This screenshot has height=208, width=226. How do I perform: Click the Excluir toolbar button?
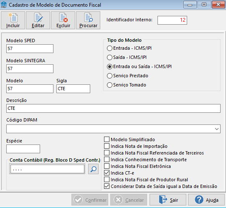[x=63, y=20]
